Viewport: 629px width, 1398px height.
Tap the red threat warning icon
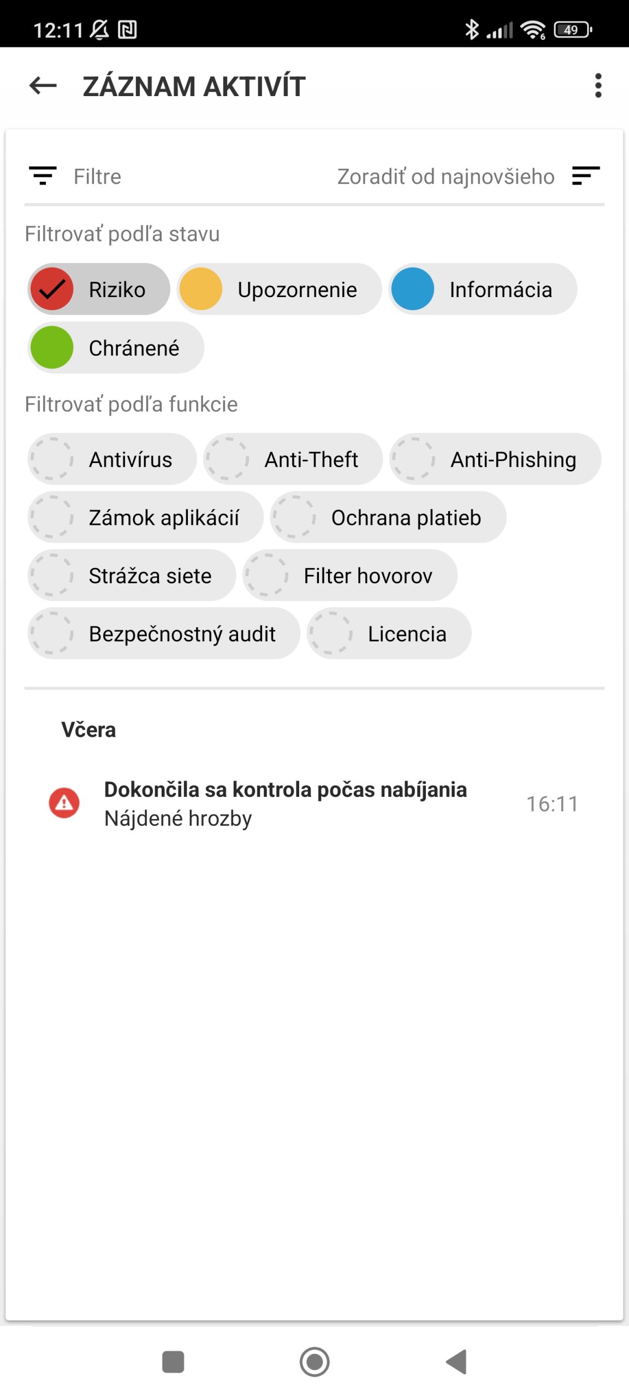coord(64,803)
